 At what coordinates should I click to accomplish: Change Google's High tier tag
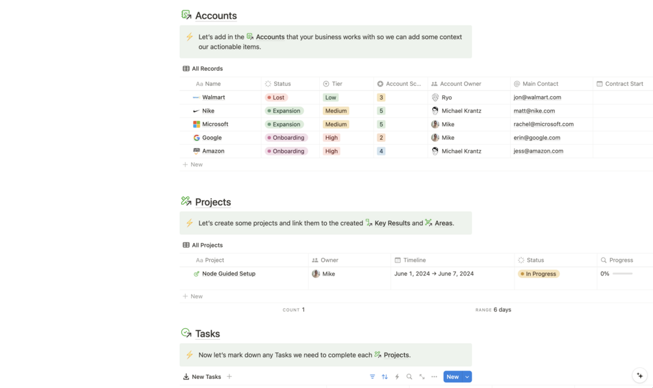click(331, 138)
